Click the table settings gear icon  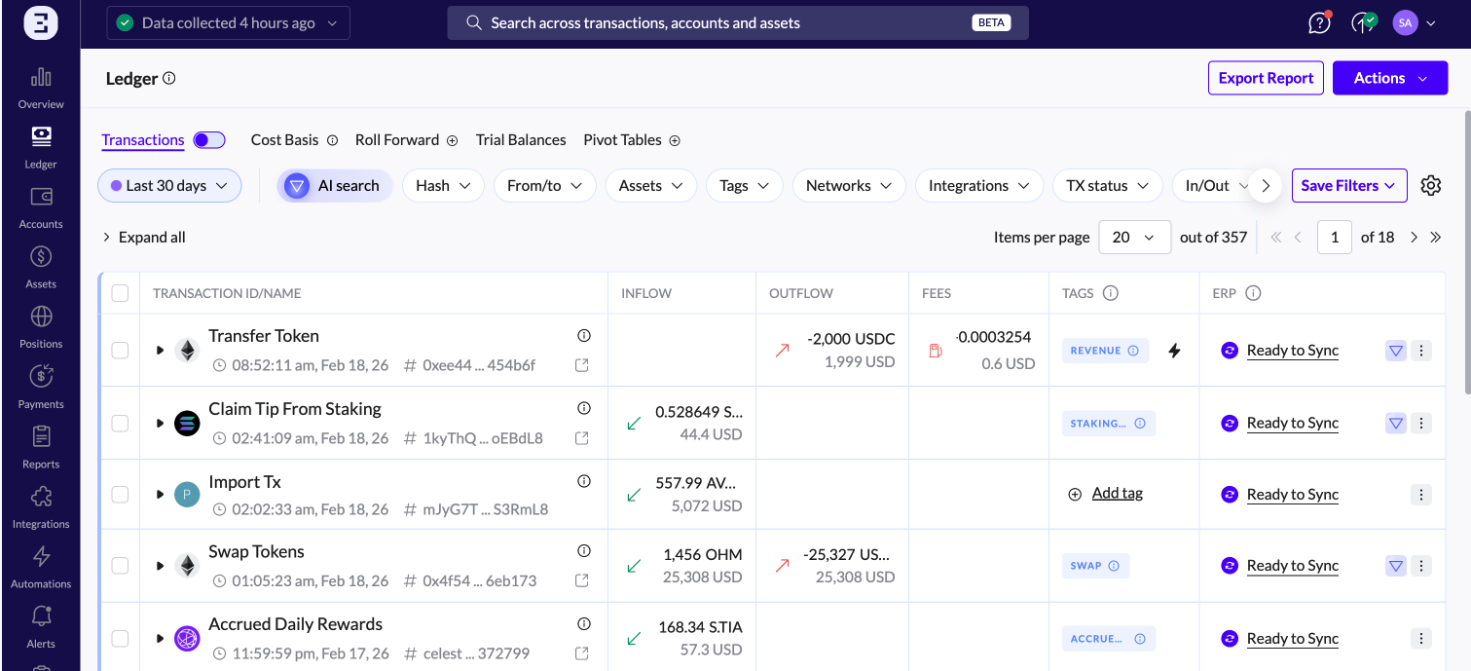1430,186
